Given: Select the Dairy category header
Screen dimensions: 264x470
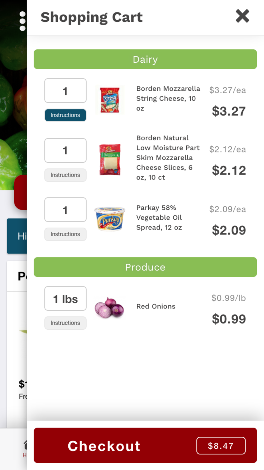Looking at the screenshot, I should [145, 59].
